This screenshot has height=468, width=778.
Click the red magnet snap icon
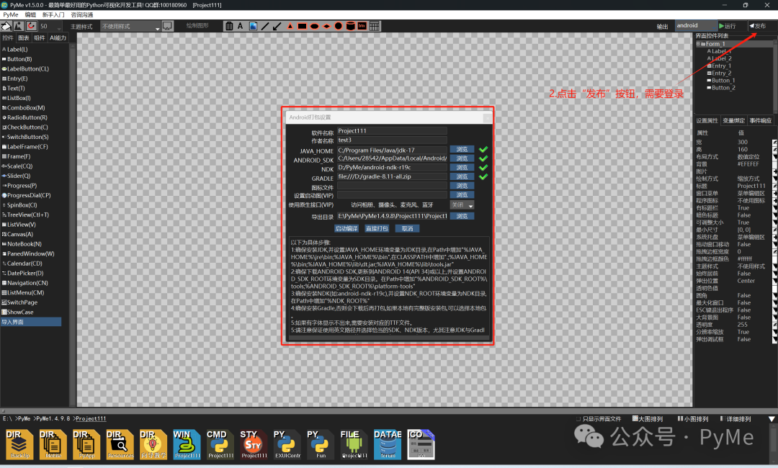(31, 26)
